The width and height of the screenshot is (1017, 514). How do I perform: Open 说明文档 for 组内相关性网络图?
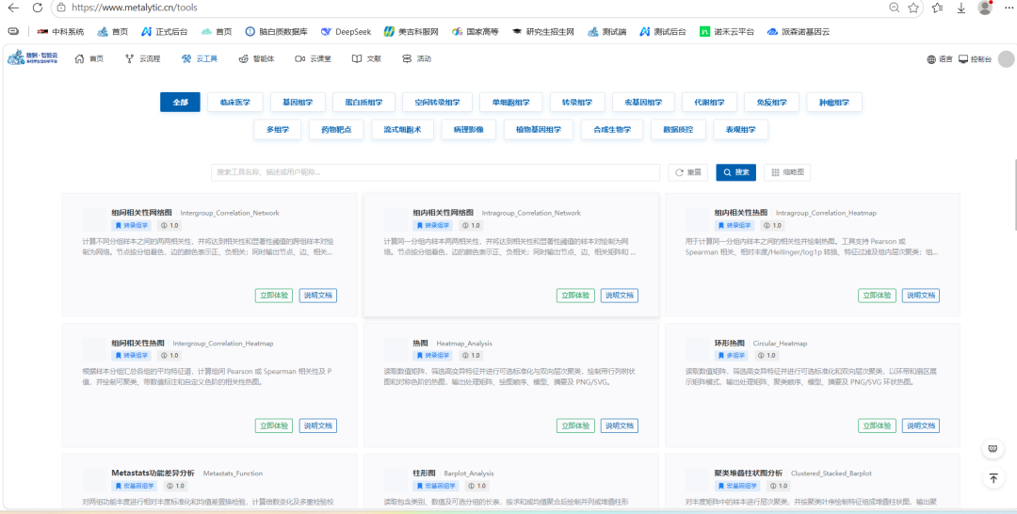[620, 296]
